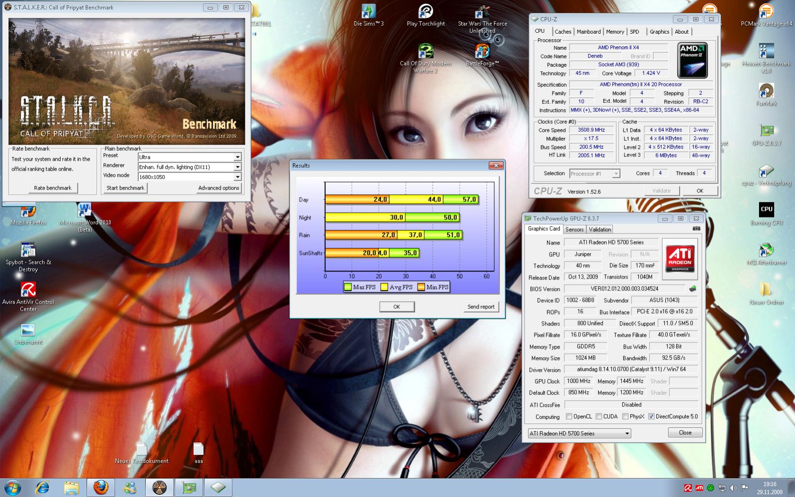Switch to the Sensors tab in GPU-Z
This screenshot has width=795, height=497.
point(574,229)
